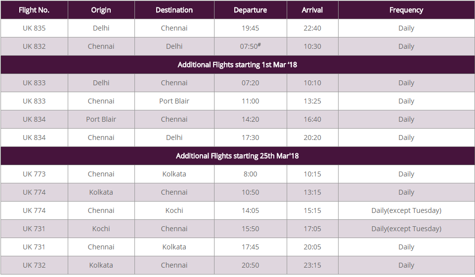
Task: Select the Destination column header
Action: (x=174, y=10)
